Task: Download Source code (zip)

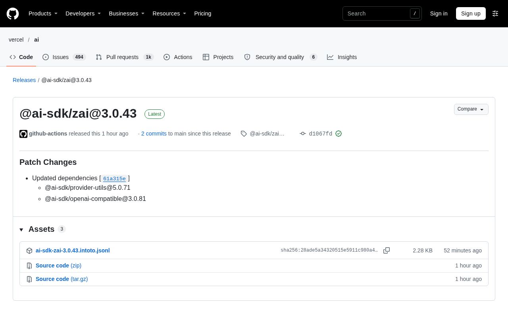Action: point(58,265)
